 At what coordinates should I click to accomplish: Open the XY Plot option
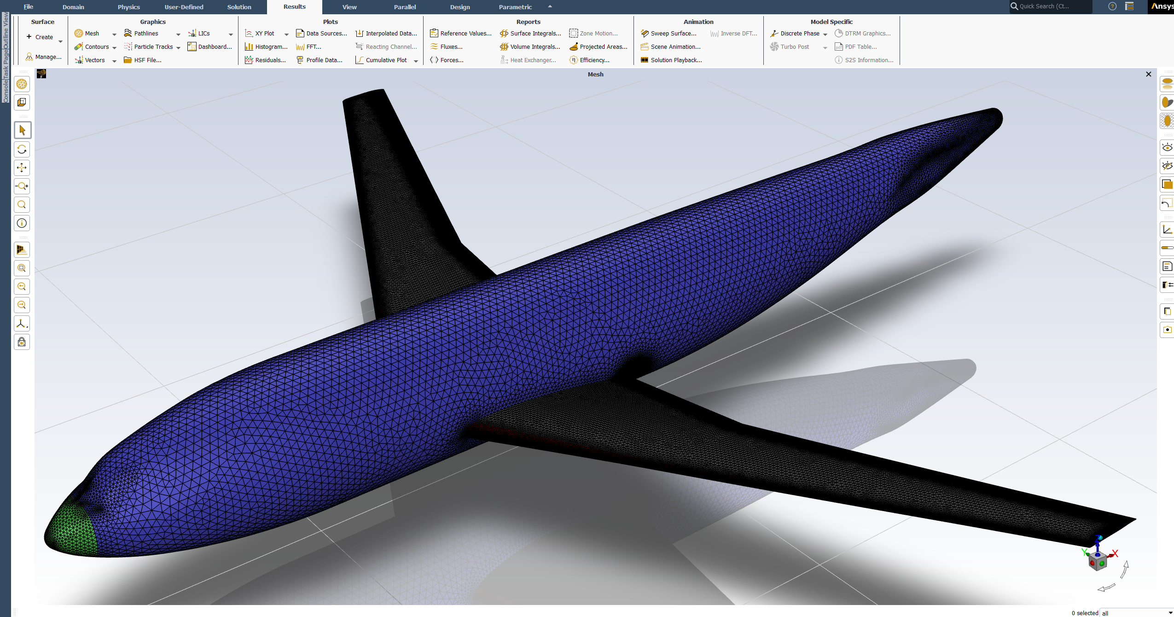click(x=260, y=33)
